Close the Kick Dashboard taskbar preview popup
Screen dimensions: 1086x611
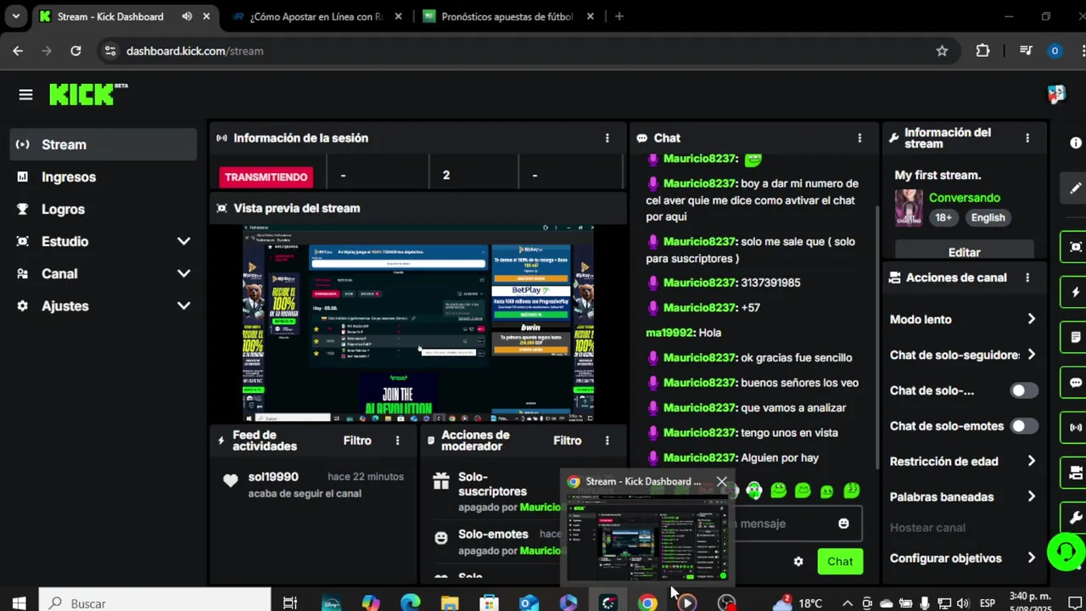pos(722,482)
